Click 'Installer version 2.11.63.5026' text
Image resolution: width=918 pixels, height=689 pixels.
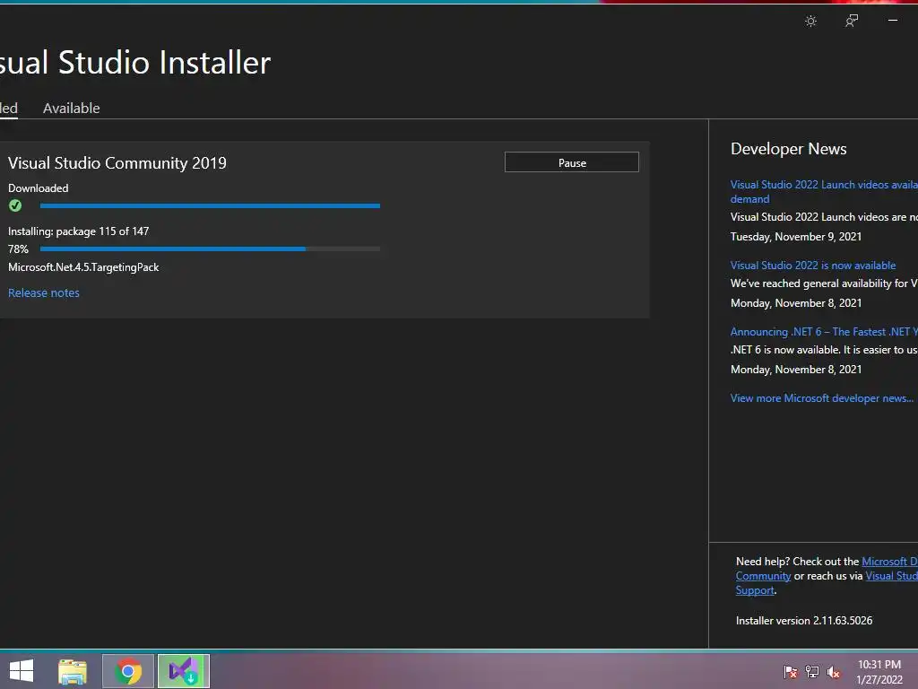pos(804,621)
